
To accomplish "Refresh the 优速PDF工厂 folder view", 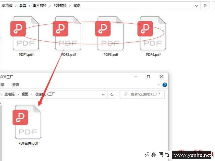I will pyautogui.click(x=112, y=94).
